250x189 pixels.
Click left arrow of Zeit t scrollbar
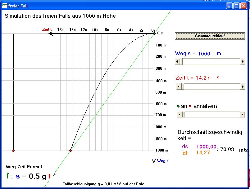point(179,87)
